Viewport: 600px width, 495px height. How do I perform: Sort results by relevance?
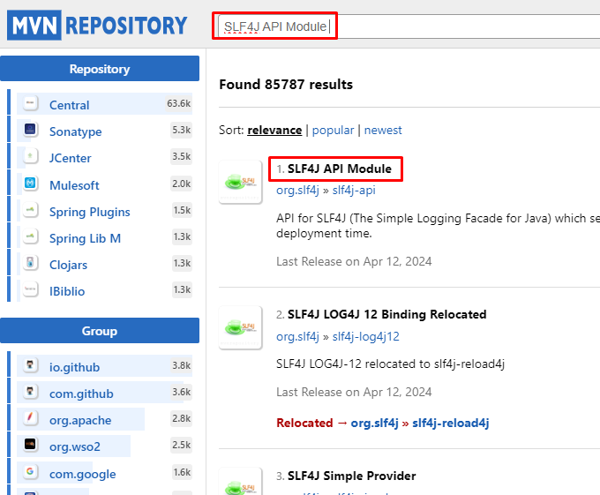click(274, 130)
